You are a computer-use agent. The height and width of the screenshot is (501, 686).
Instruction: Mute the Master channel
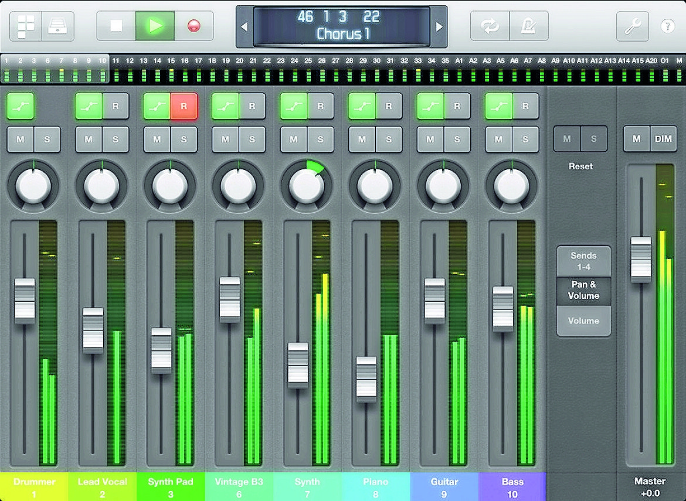tap(637, 139)
